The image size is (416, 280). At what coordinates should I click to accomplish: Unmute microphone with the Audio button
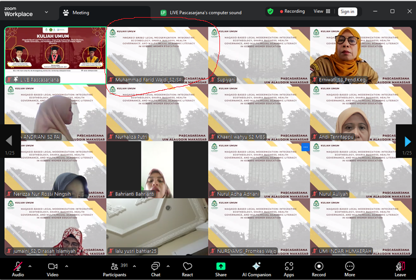pos(18,269)
